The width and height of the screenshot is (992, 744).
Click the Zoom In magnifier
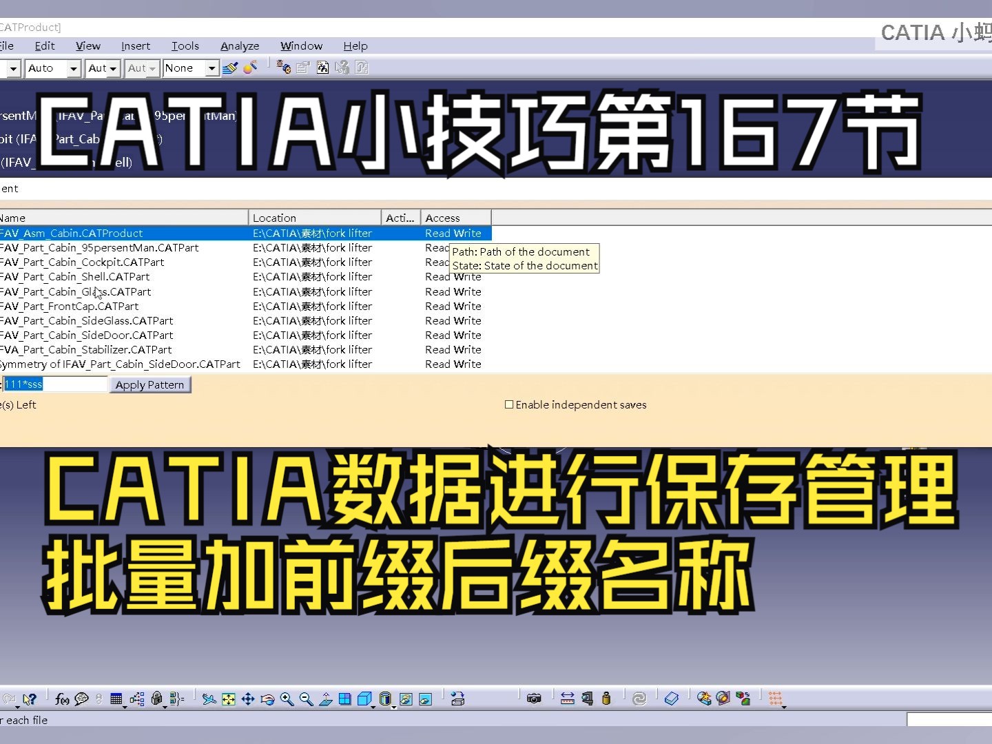pos(287,699)
